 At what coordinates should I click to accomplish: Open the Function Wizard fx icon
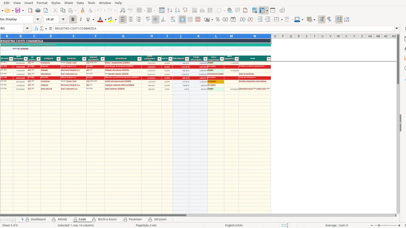point(37,29)
